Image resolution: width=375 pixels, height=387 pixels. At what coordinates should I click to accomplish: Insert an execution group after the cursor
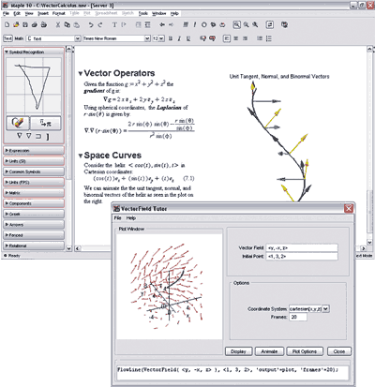[x=124, y=24]
